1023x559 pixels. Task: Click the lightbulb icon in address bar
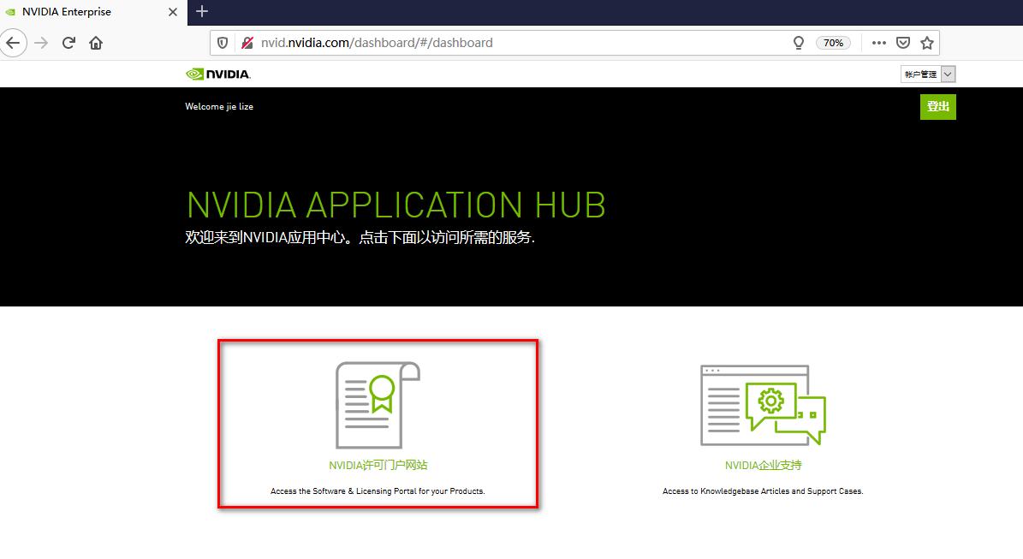[x=799, y=43]
